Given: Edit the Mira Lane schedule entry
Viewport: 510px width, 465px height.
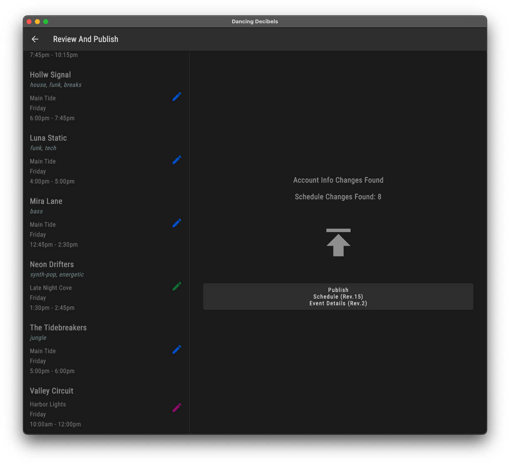Looking at the screenshot, I should (177, 223).
